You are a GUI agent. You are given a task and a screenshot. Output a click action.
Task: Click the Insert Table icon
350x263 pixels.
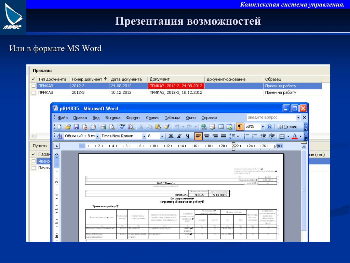click(x=221, y=127)
